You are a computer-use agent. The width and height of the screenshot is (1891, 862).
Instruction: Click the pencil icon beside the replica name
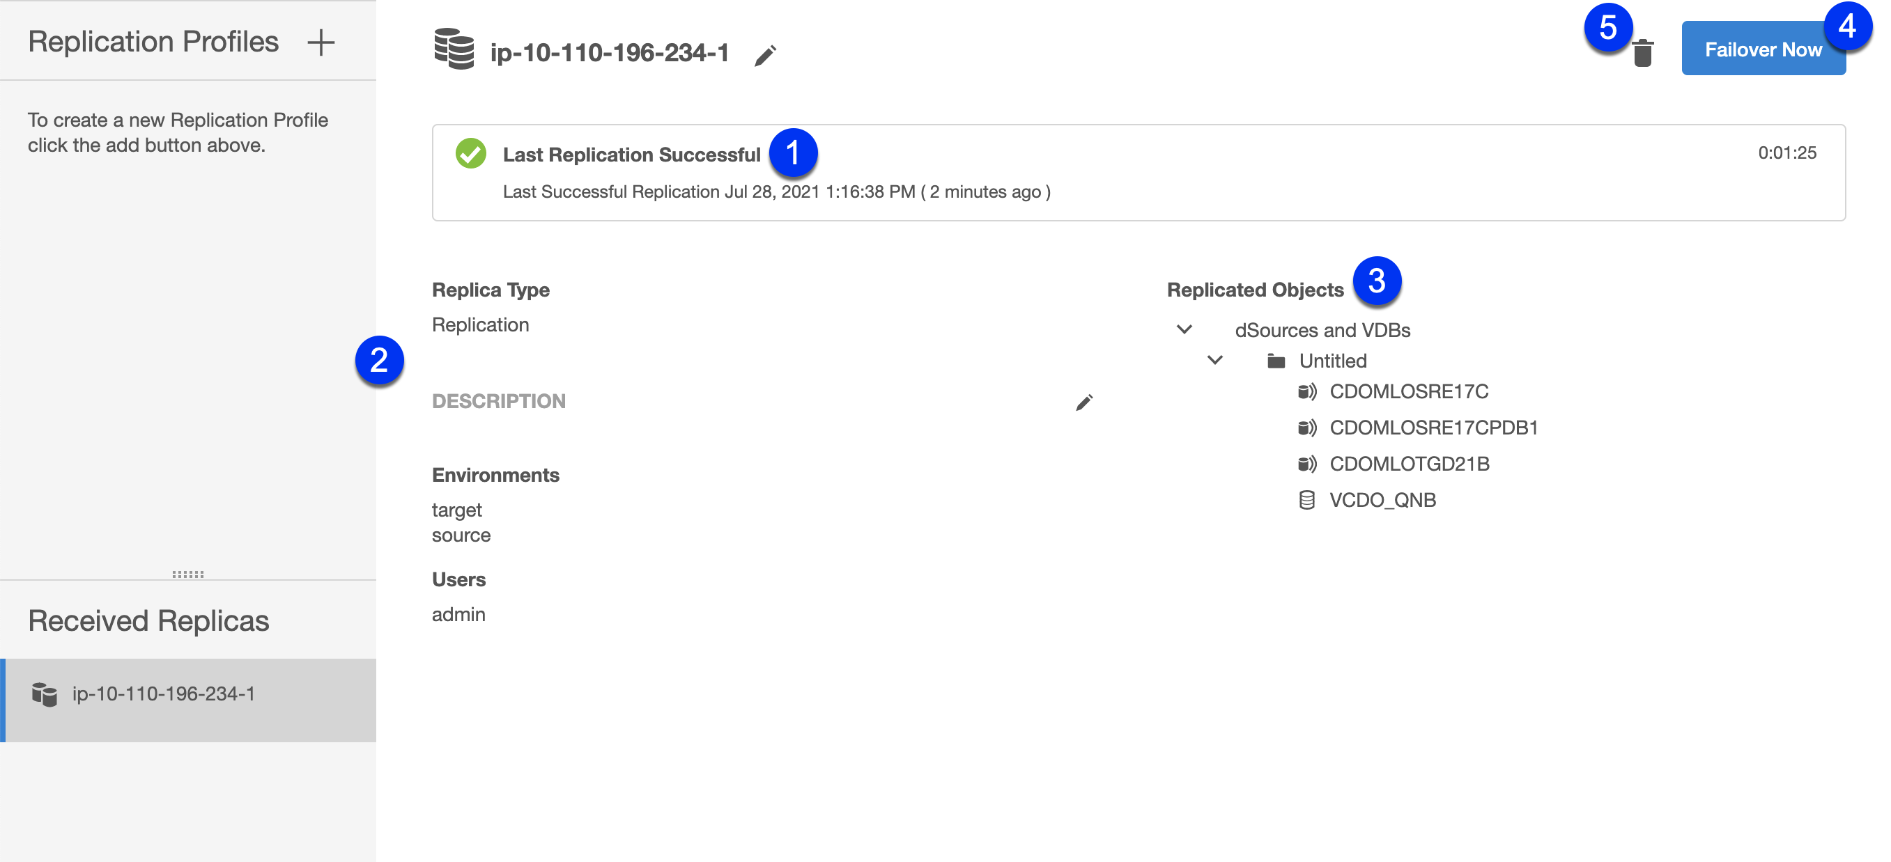pos(765,55)
